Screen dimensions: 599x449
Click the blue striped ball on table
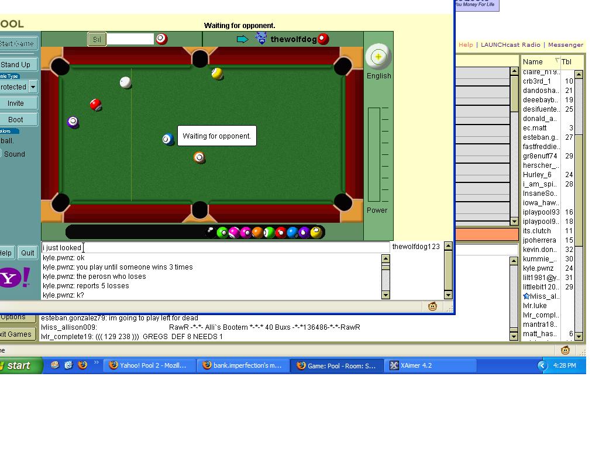pos(168,139)
